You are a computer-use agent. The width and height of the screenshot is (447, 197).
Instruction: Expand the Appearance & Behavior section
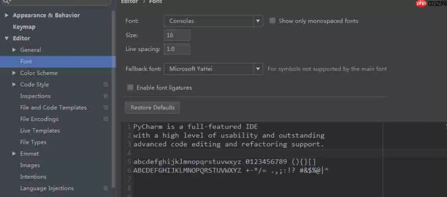(7, 15)
